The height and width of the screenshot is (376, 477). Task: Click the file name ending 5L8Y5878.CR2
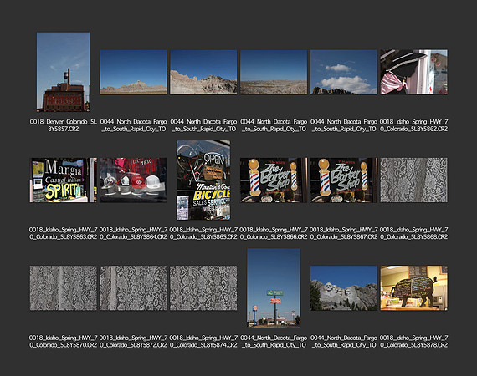[414, 342]
